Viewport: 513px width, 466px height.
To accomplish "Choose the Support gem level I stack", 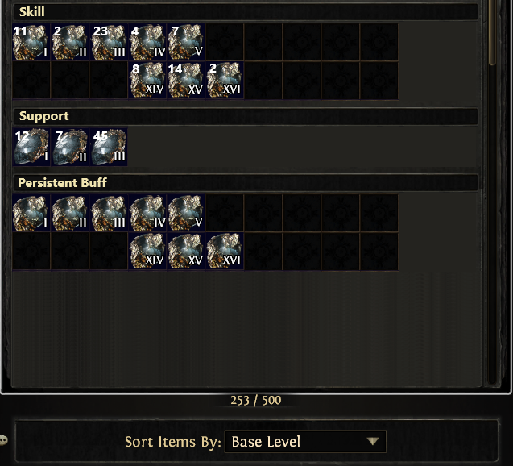I will click(31, 147).
